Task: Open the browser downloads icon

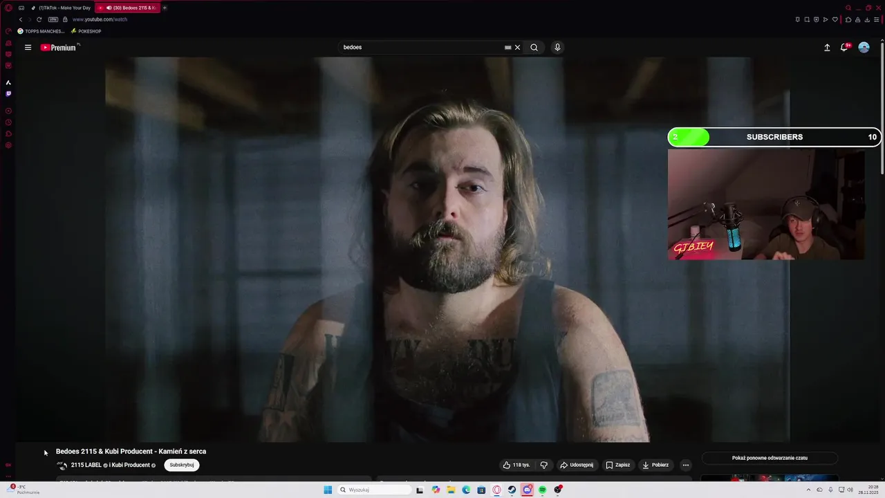Action: [867, 19]
